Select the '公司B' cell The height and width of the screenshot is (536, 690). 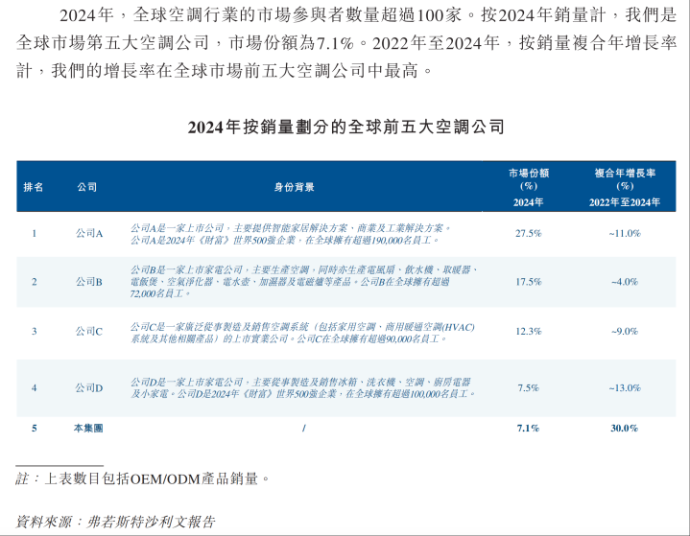click(x=89, y=282)
